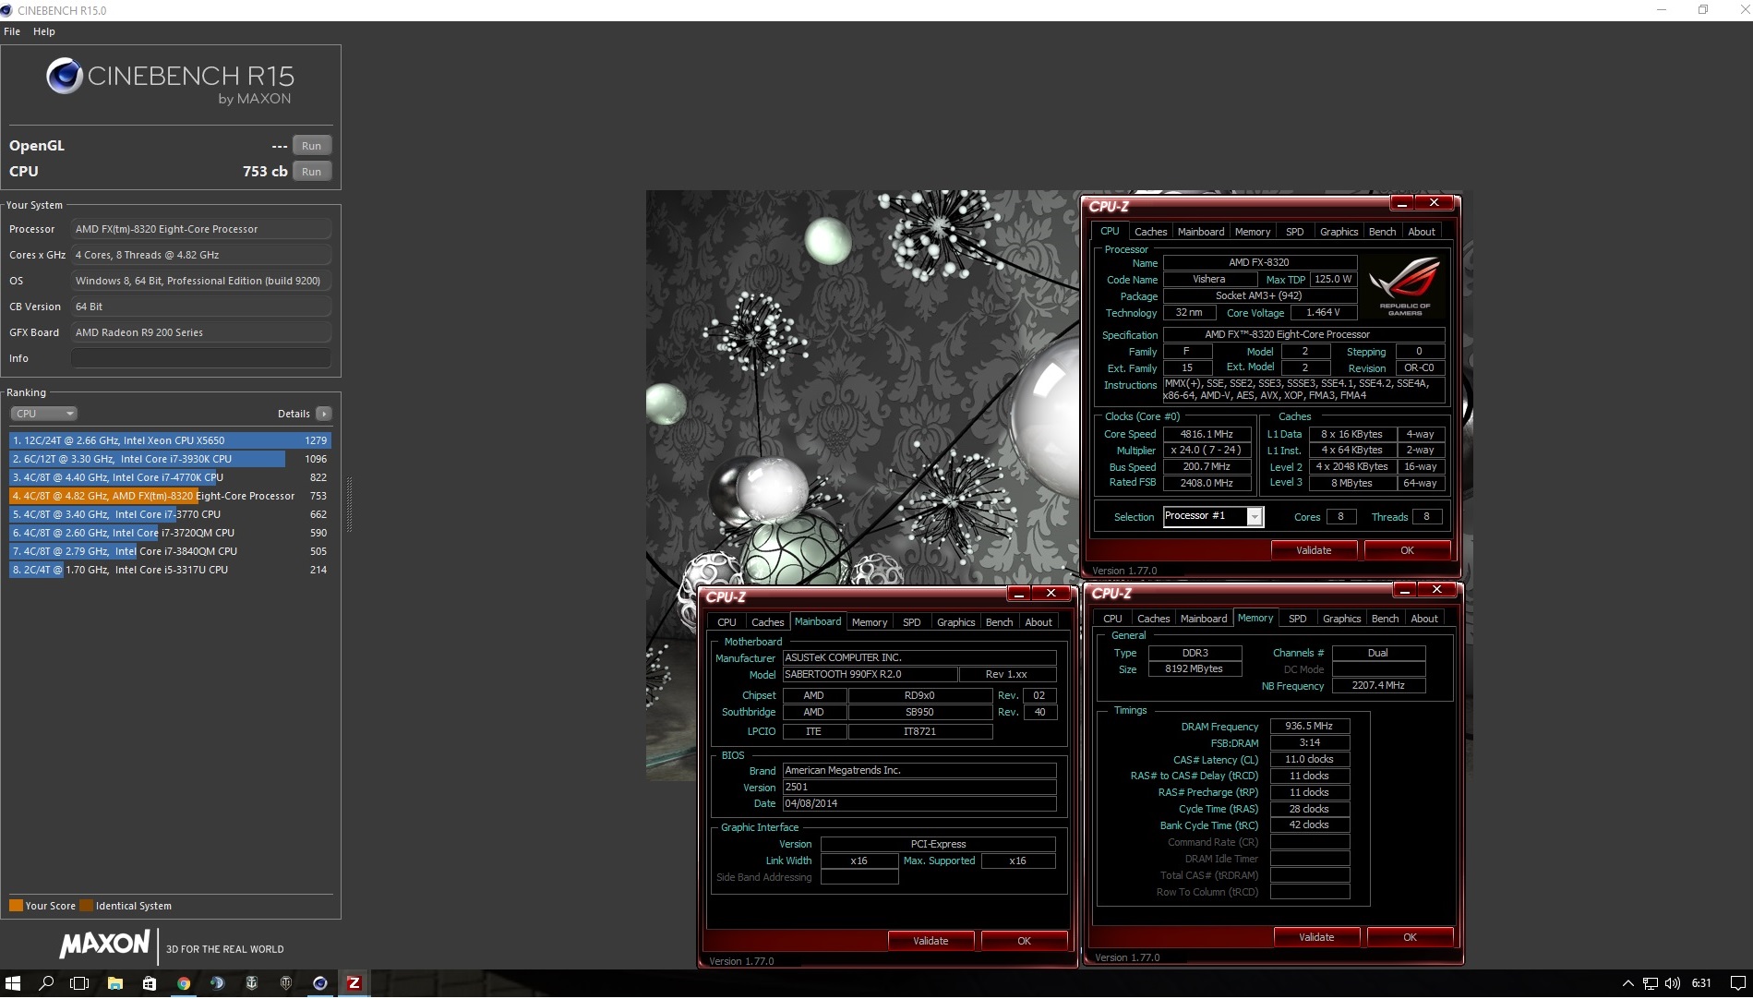Open volume control tray icon
The width and height of the screenshot is (1753, 999).
[1672, 983]
